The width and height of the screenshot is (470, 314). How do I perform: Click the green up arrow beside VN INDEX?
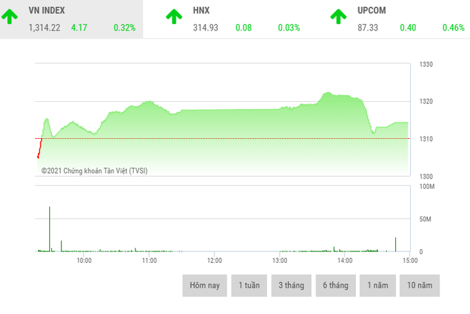(11, 17)
